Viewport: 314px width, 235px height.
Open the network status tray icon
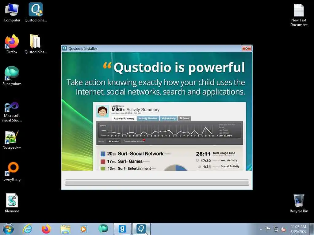tap(276, 229)
